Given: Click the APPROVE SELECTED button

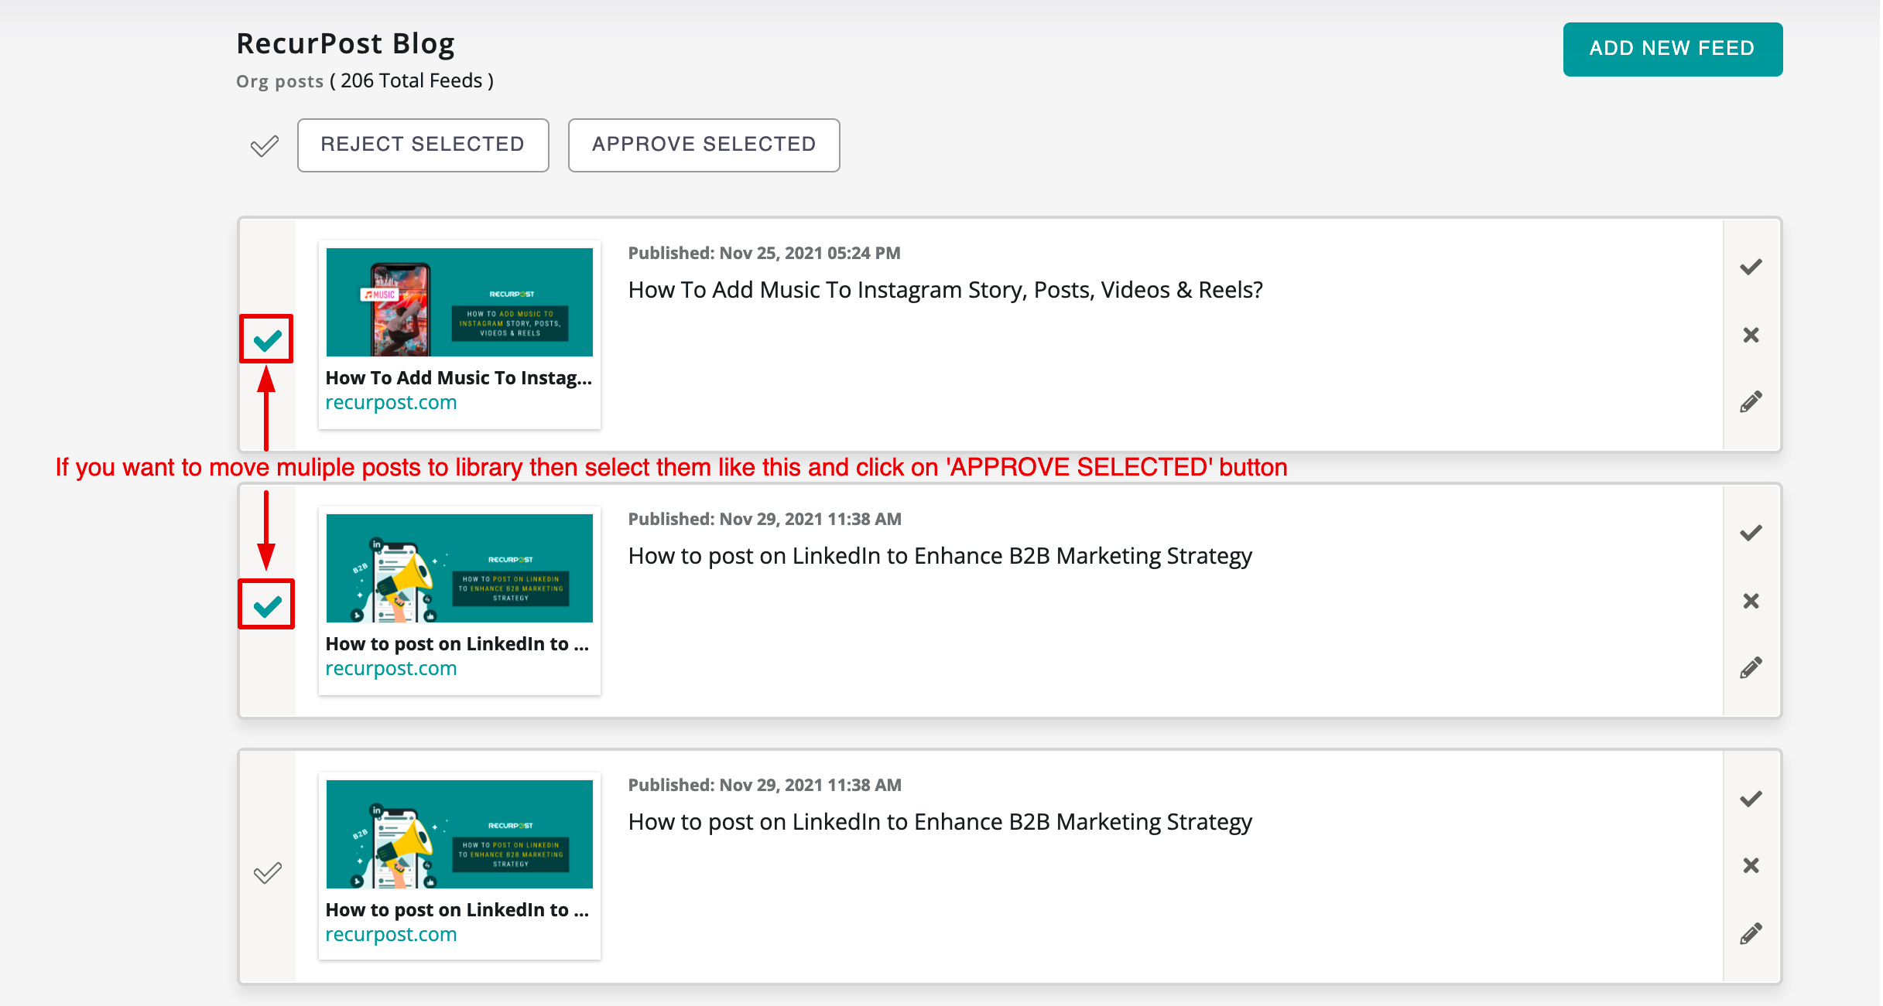Looking at the screenshot, I should pyautogui.click(x=704, y=145).
